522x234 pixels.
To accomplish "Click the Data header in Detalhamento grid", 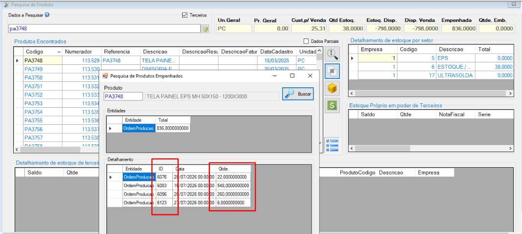I will [194, 169].
